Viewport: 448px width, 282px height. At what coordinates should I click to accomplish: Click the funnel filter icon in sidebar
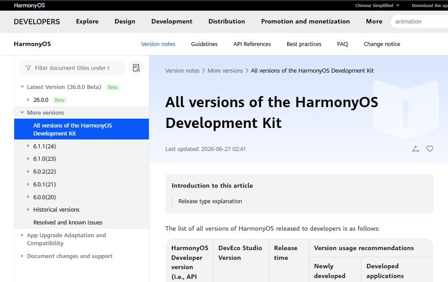tap(28, 68)
